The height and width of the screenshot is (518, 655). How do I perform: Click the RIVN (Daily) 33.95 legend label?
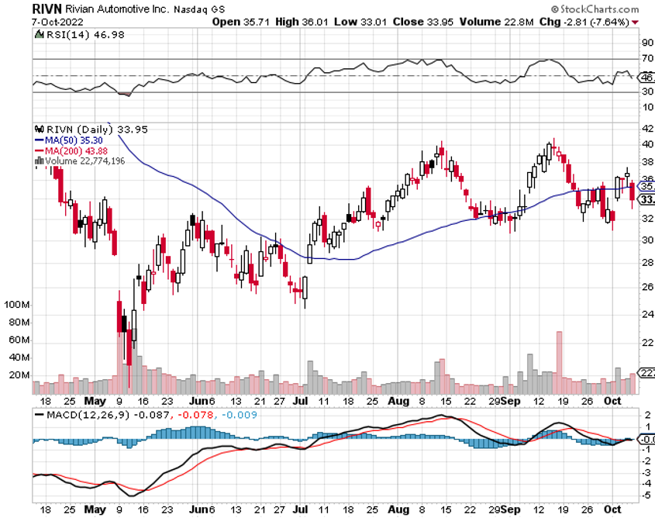(x=97, y=129)
